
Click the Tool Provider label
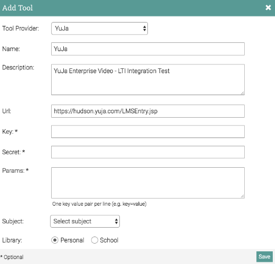tap(20, 29)
